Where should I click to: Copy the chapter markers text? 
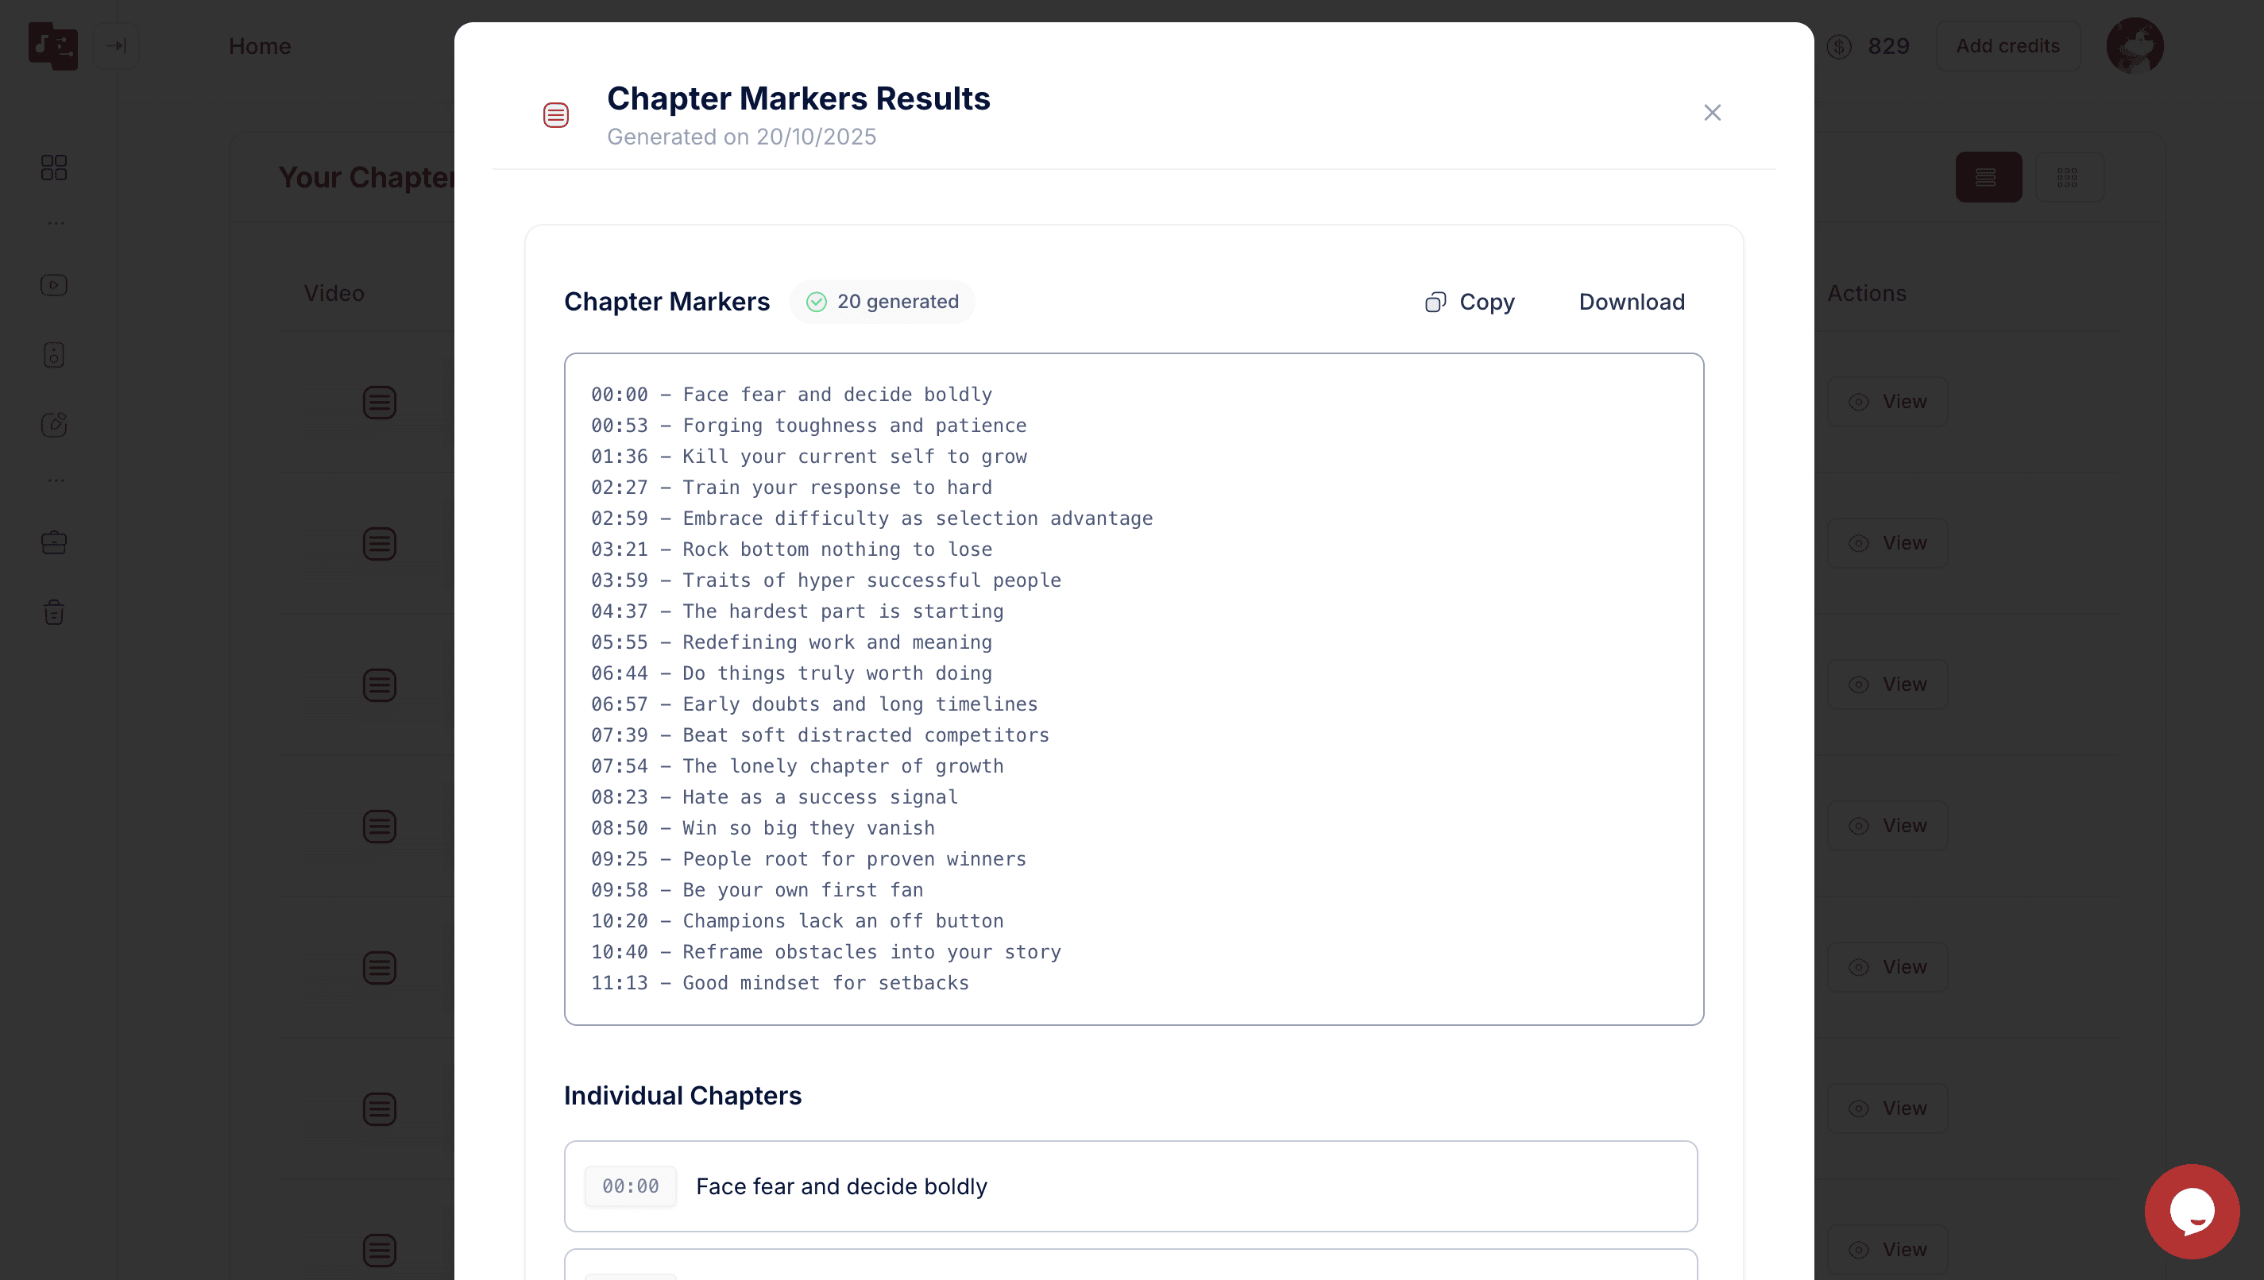point(1470,302)
